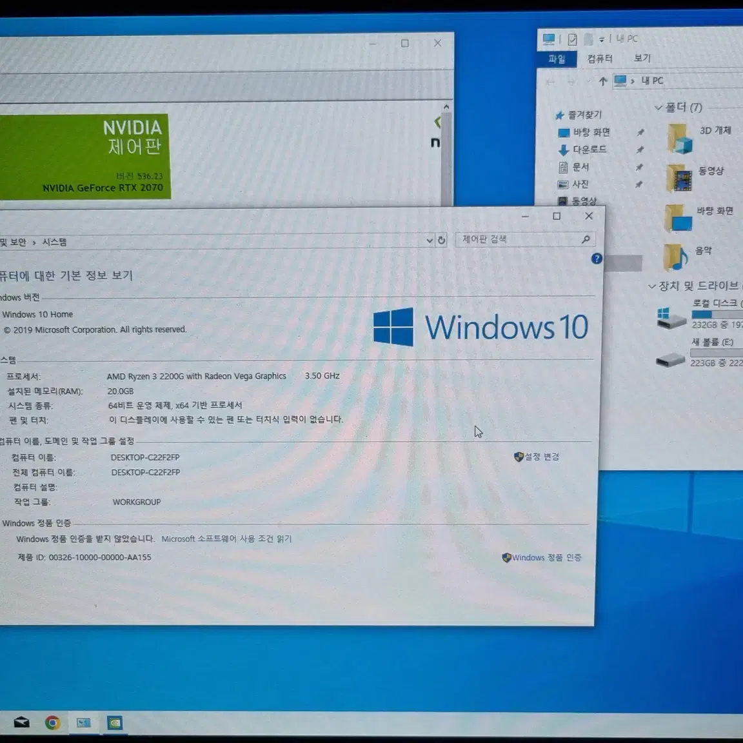Open the 로컬 디스크 drive icon
Screen dimensions: 743x743
[671, 317]
